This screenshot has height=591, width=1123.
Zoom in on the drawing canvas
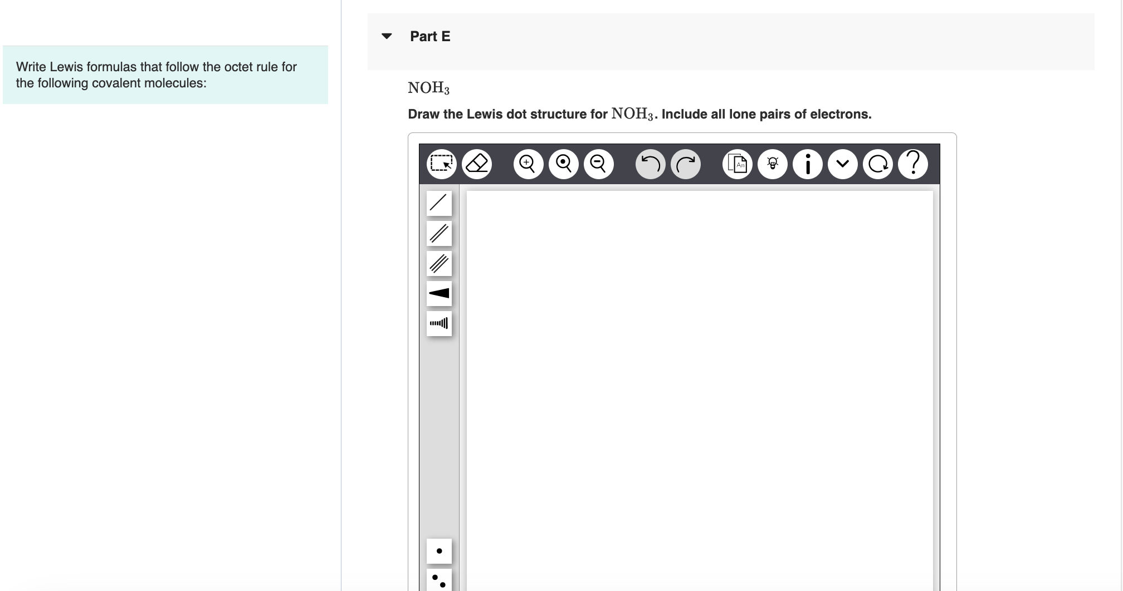tap(528, 164)
